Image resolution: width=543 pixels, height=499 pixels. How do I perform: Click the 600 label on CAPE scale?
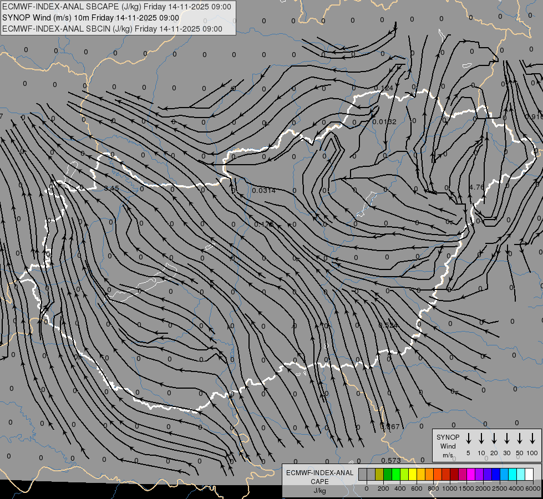pyautogui.click(x=417, y=488)
